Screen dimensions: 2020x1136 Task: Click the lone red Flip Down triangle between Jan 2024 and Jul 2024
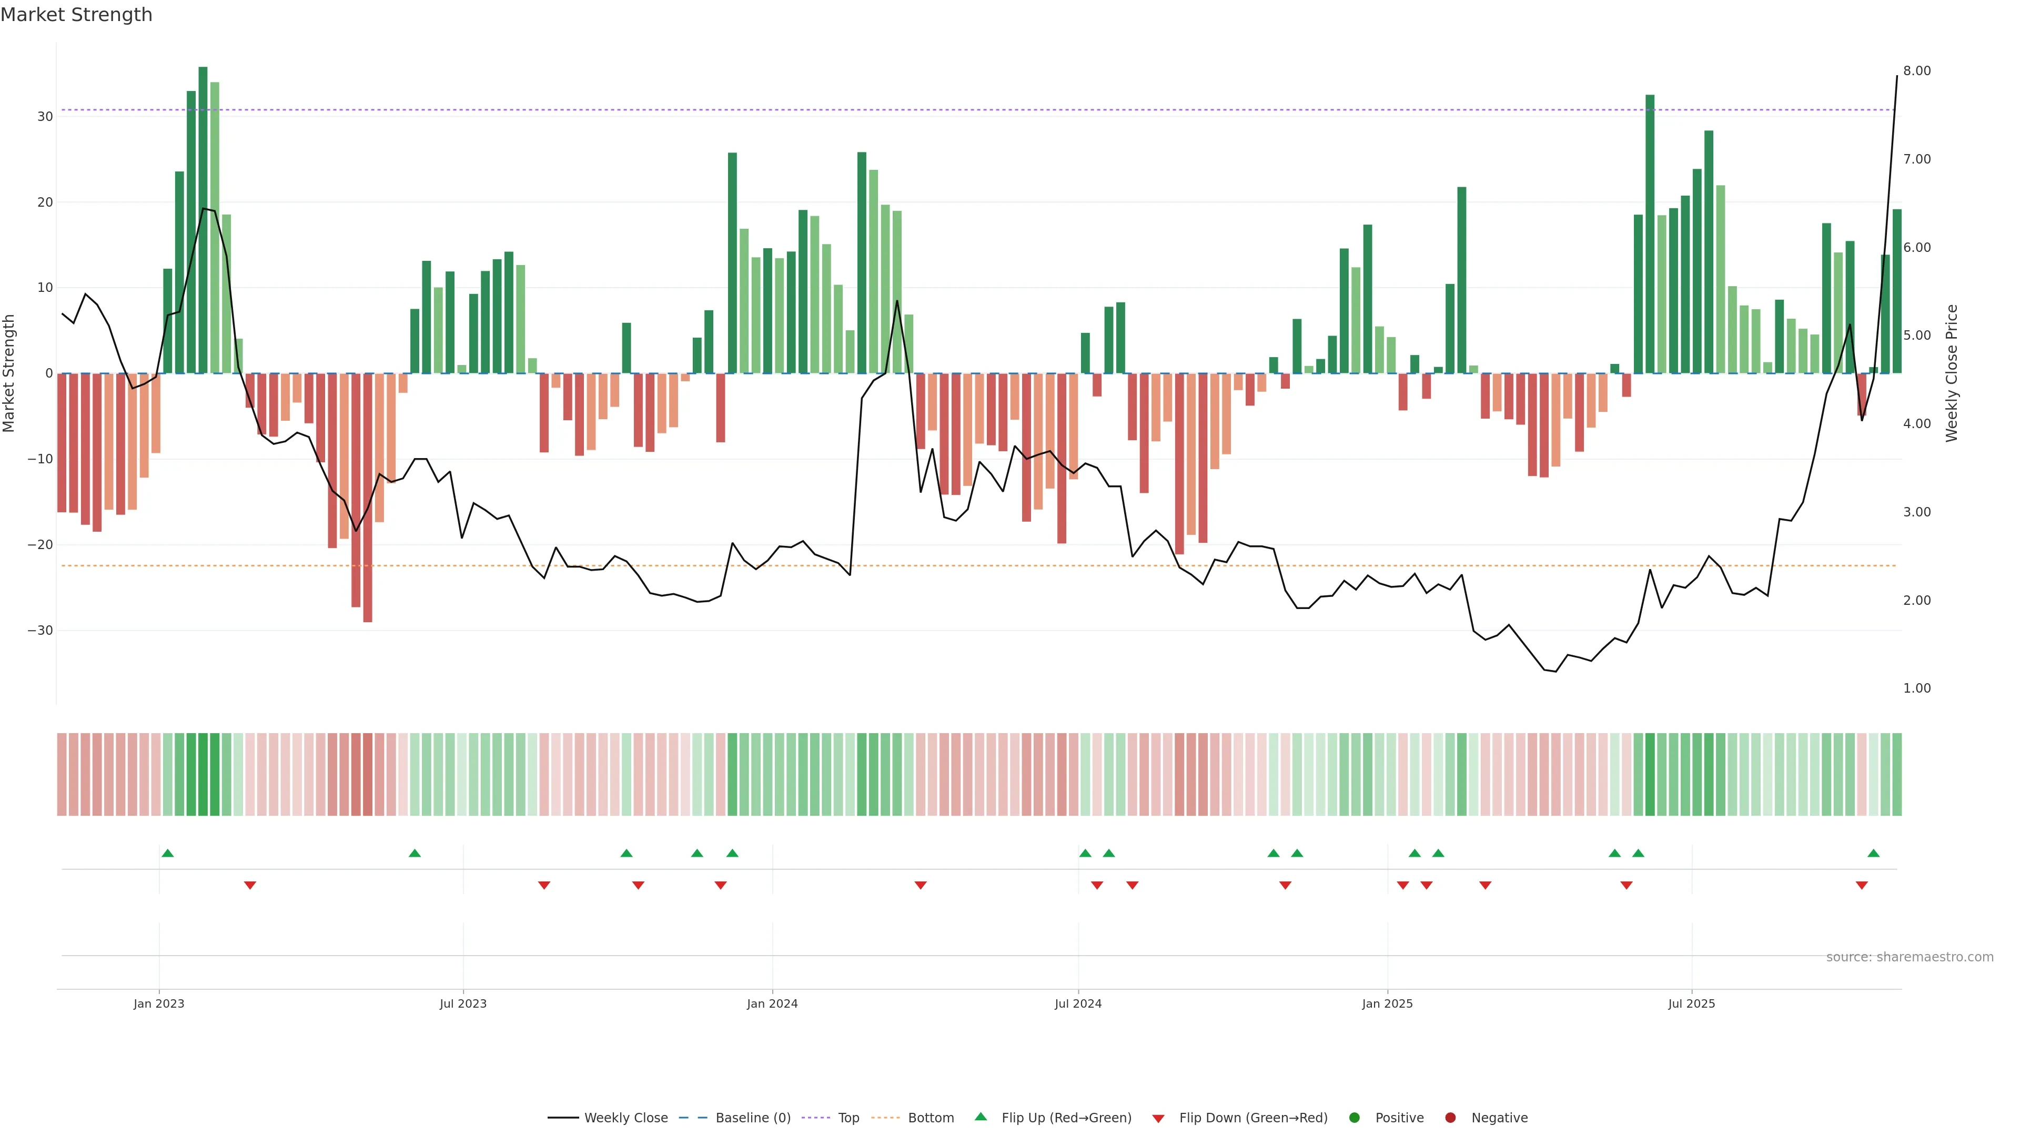pyautogui.click(x=921, y=885)
